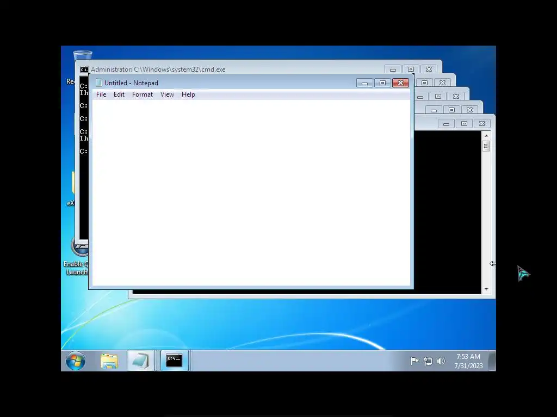Open the volume speaker tray icon
The width and height of the screenshot is (557, 417).
pyautogui.click(x=441, y=361)
